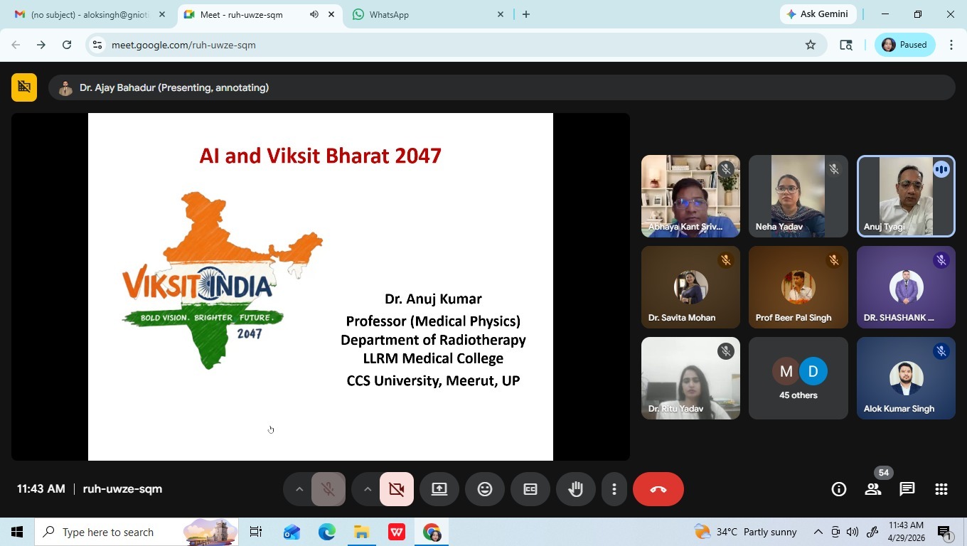
Task: Toggle the microphone mute button
Action: coord(328,489)
